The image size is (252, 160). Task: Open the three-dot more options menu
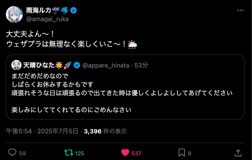(x=240, y=10)
